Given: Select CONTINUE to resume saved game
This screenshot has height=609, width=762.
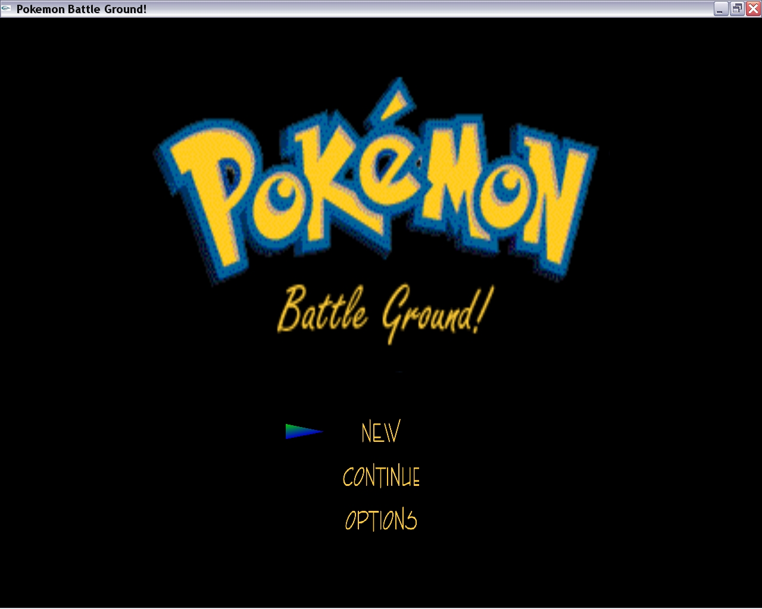Looking at the screenshot, I should (x=381, y=477).
